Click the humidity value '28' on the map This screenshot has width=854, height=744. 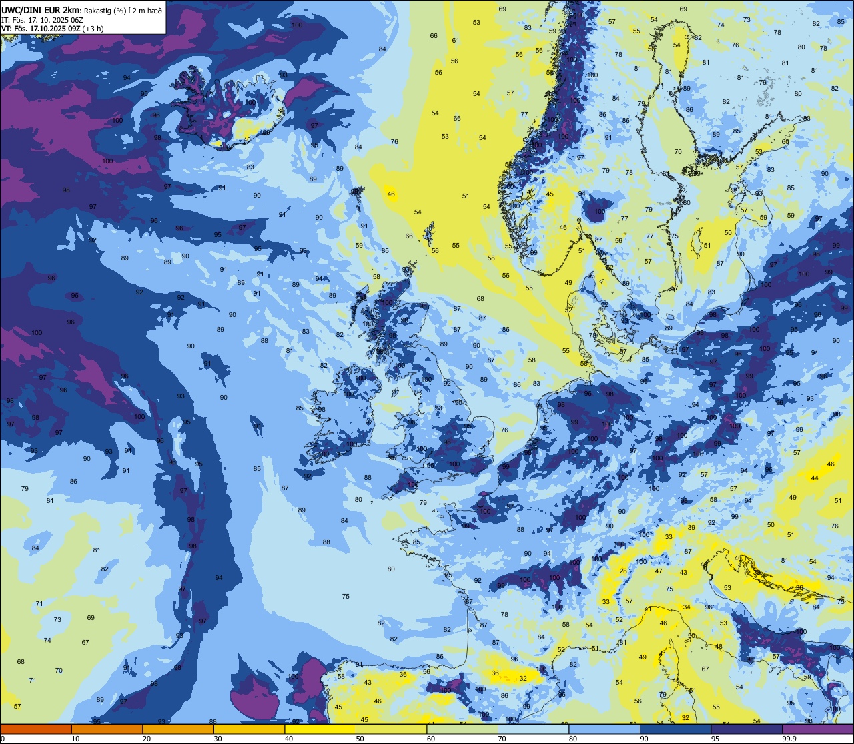click(x=623, y=571)
